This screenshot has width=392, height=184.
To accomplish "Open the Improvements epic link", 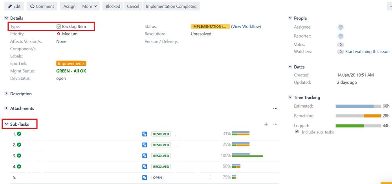I will pos(71,63).
